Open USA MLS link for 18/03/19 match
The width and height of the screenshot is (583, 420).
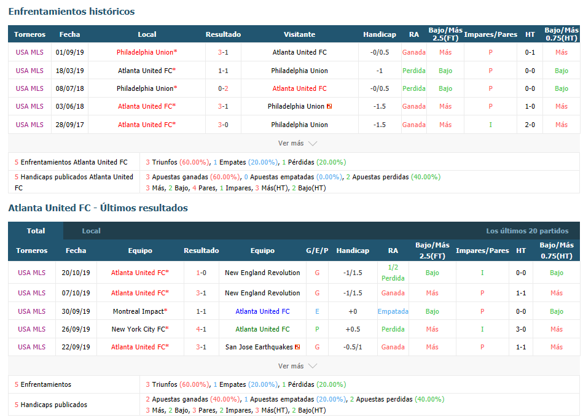[29, 71]
